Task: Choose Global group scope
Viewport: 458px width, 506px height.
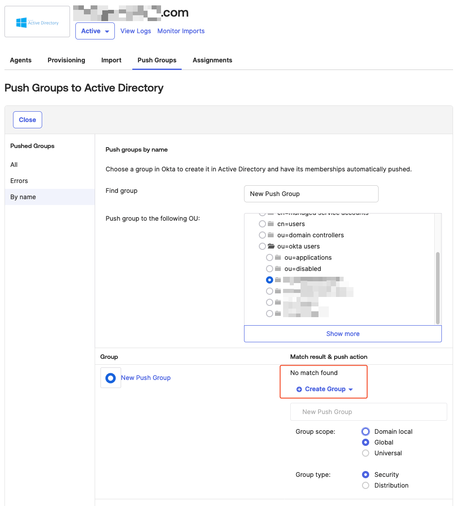Action: (x=365, y=442)
